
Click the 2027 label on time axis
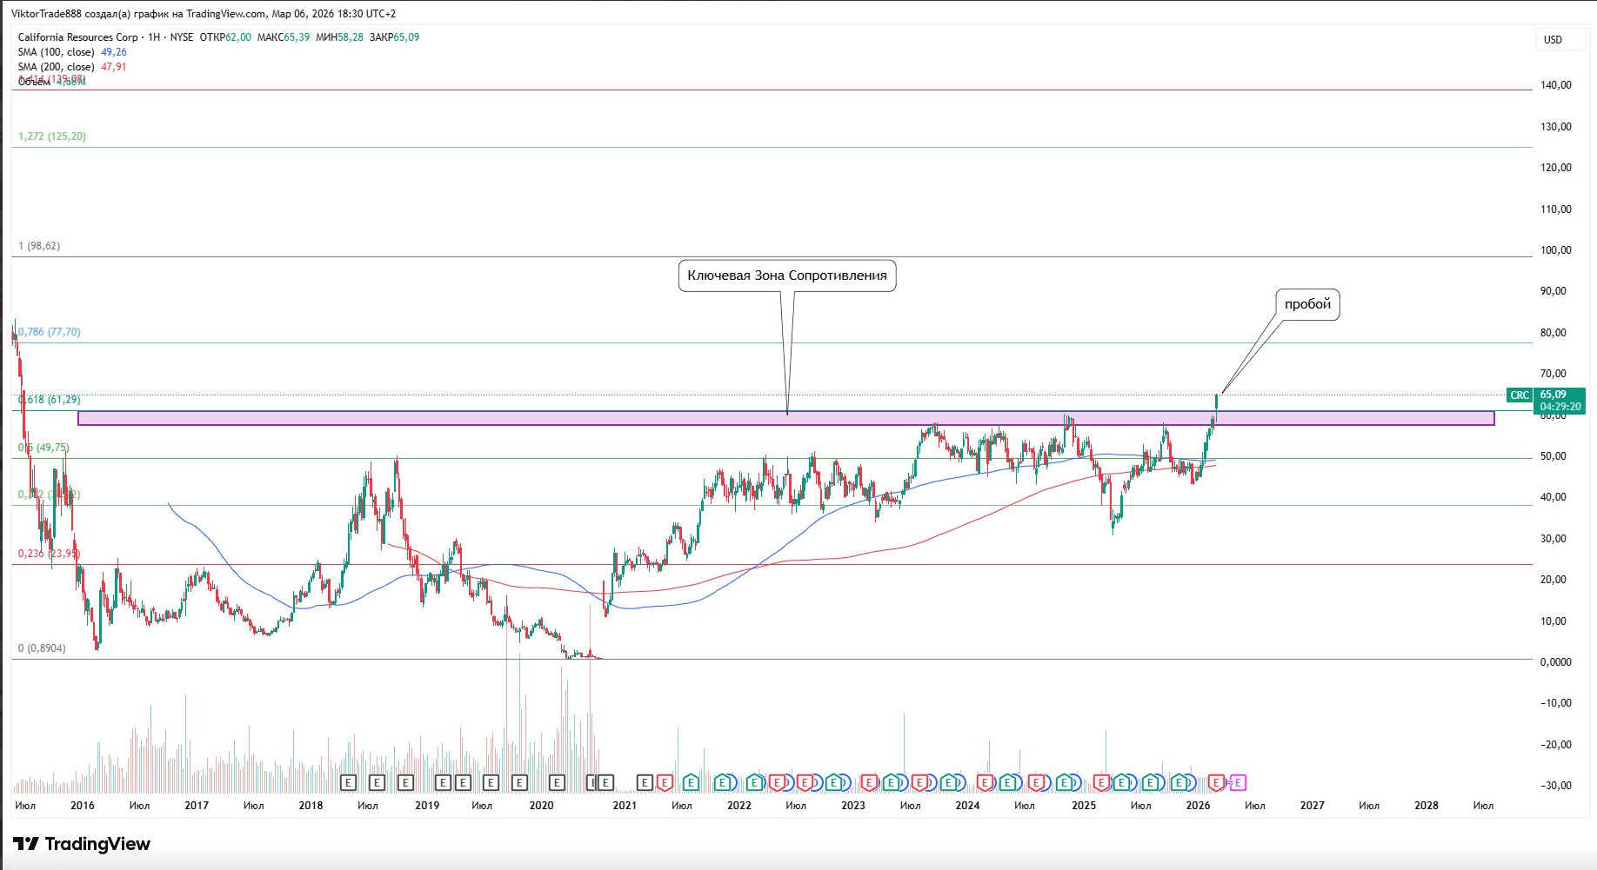coord(1312,806)
